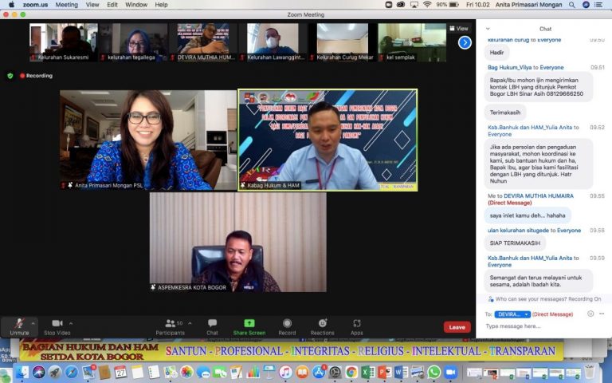Screen dimensions: 612x383
Task: Unmute the microphone in Zoom toolbar
Action: coord(19,326)
